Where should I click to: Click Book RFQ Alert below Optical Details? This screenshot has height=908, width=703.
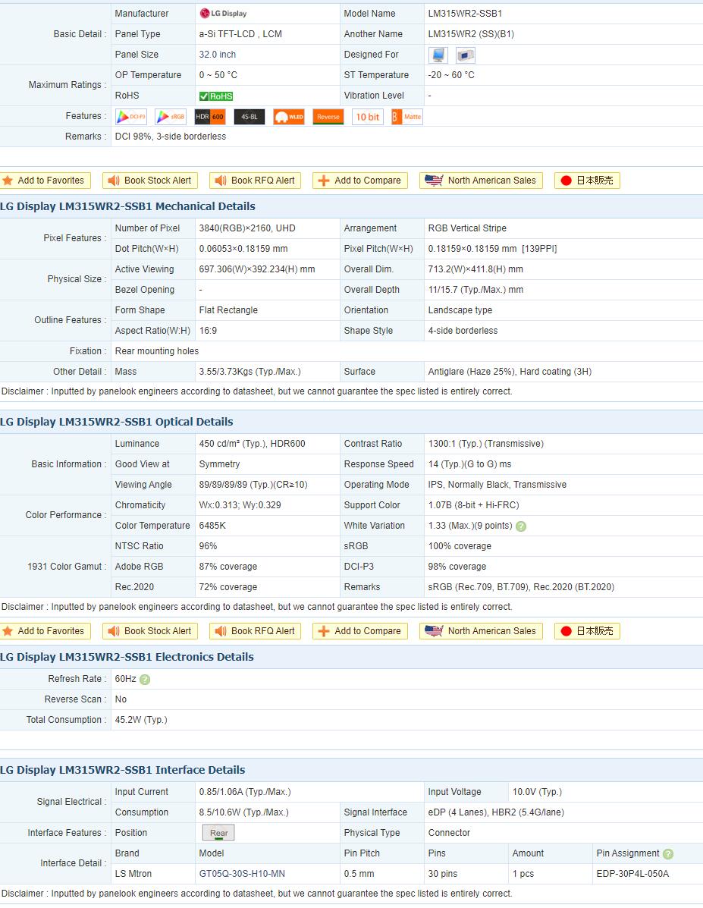pos(255,631)
